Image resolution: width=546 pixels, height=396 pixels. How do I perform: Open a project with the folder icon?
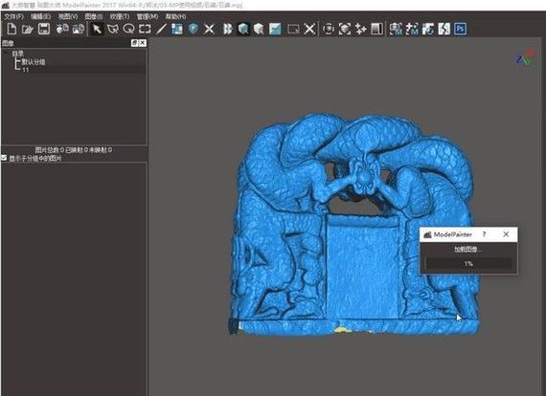point(27,29)
